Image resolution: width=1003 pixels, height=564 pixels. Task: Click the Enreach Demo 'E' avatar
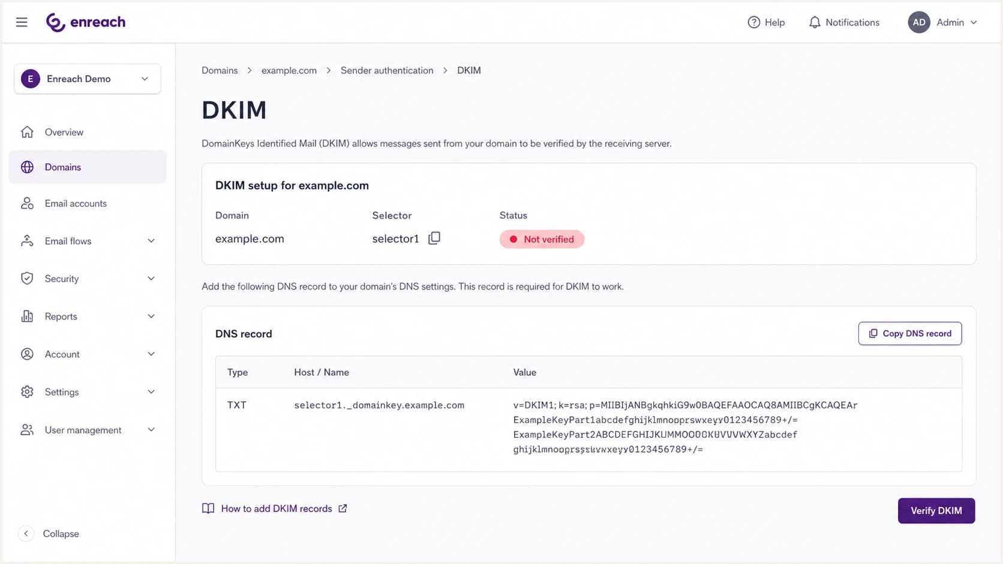pyautogui.click(x=31, y=79)
